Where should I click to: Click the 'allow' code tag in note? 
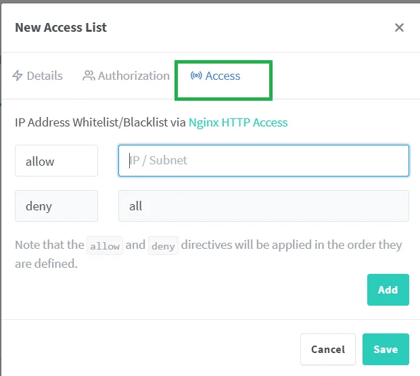[105, 245]
